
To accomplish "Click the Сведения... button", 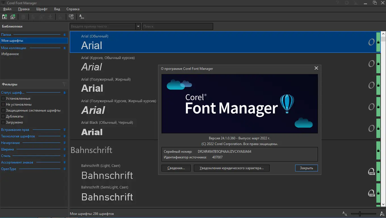I will click(176, 168).
